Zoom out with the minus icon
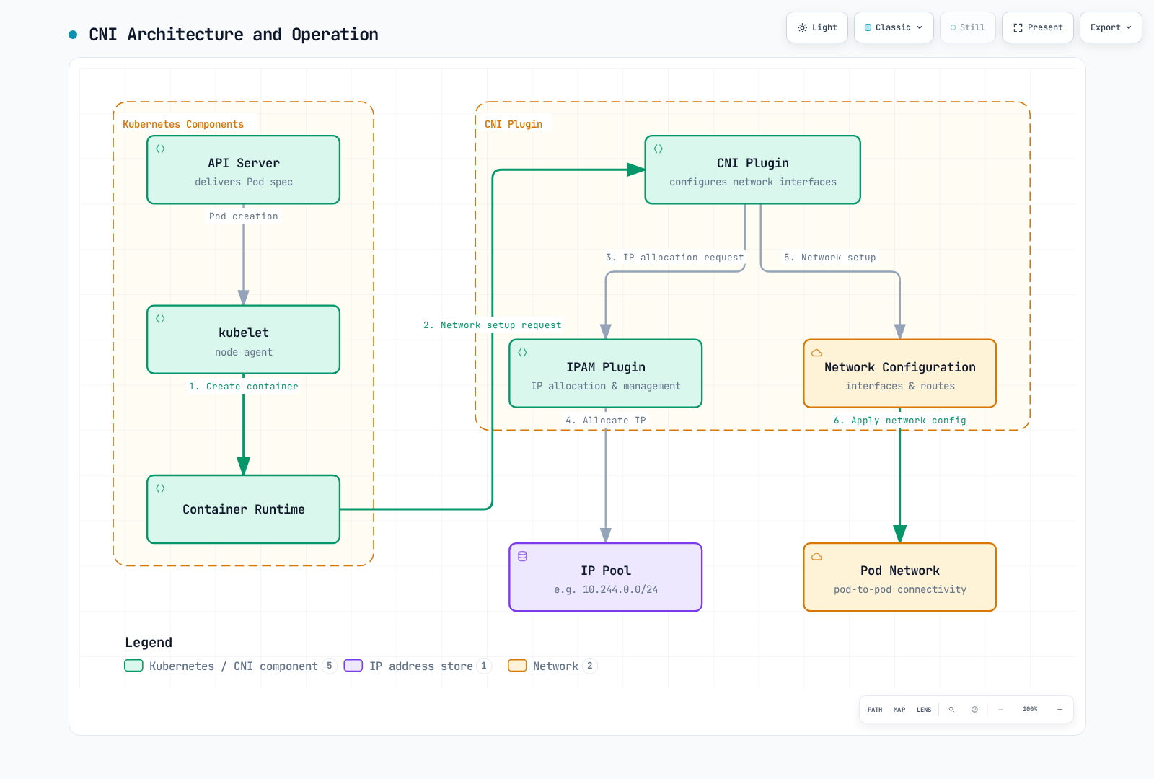Viewport: 1154px width, 779px height. tap(1000, 709)
